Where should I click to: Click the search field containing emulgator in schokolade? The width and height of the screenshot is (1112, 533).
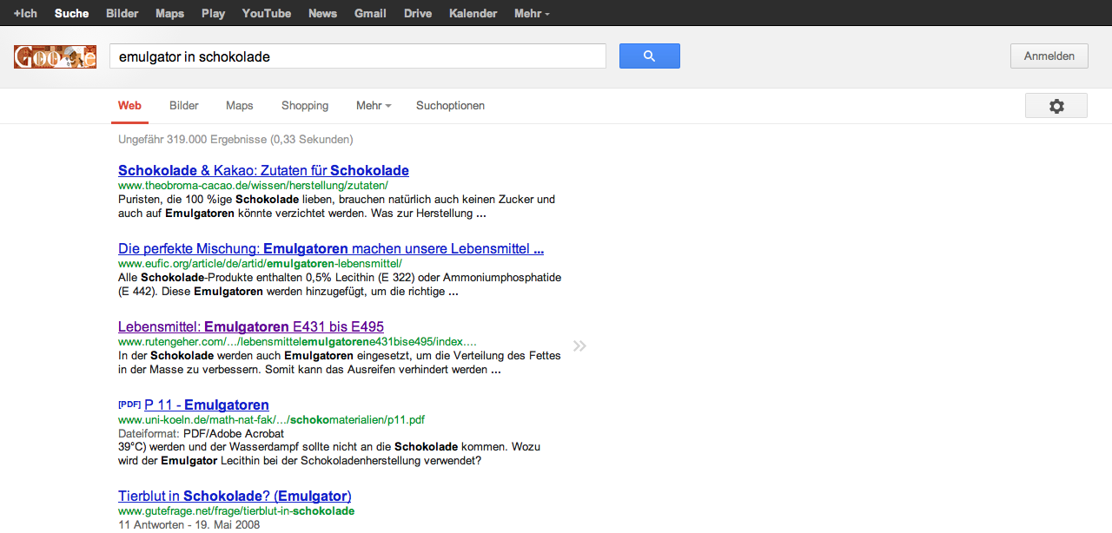tap(356, 56)
